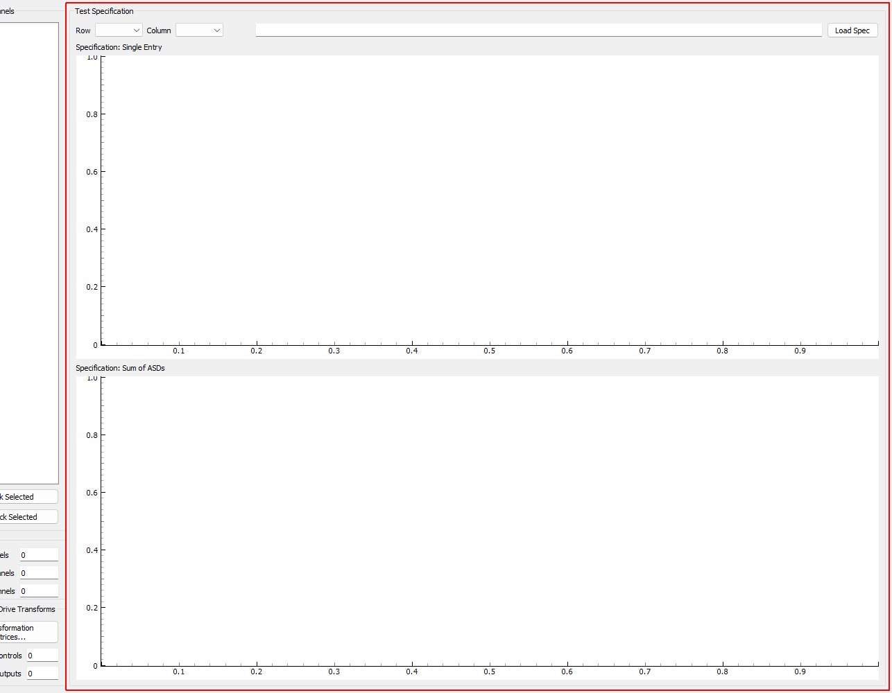Select the second channels count field
This screenshot has width=892, height=693.
pos(38,572)
